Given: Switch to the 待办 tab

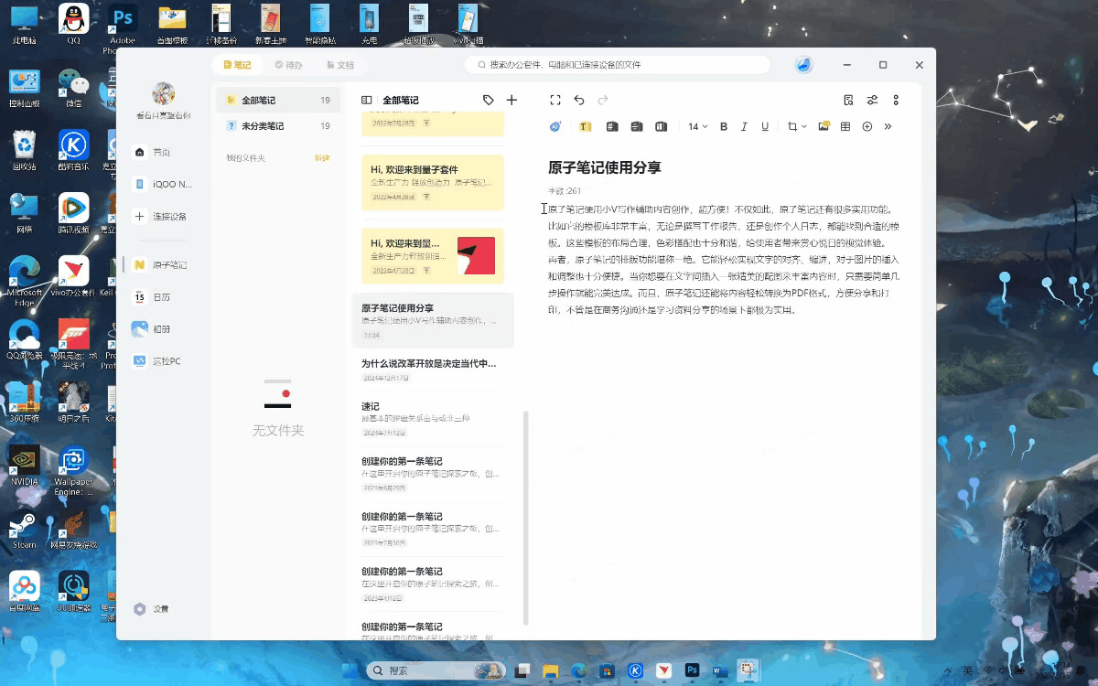Looking at the screenshot, I should (288, 65).
